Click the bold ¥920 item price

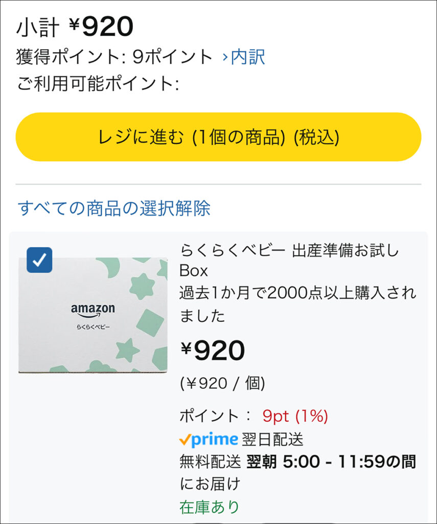tap(213, 351)
